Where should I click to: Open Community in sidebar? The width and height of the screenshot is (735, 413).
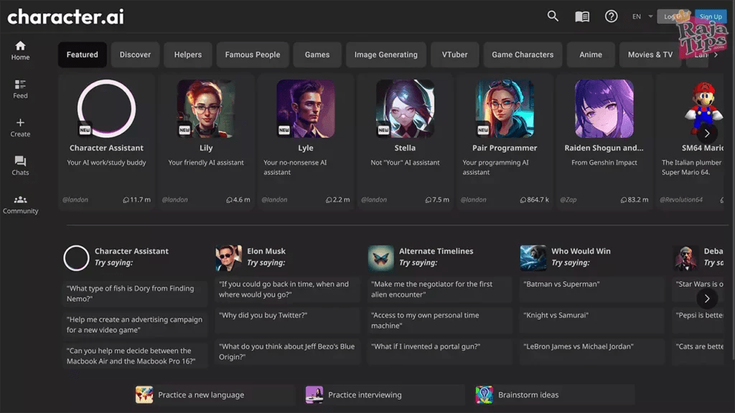point(20,204)
